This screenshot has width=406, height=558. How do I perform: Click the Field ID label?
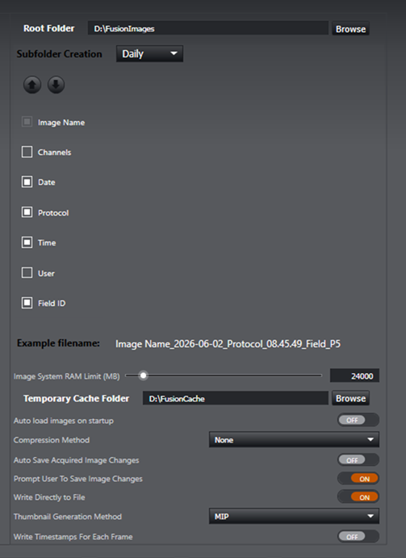coord(52,303)
